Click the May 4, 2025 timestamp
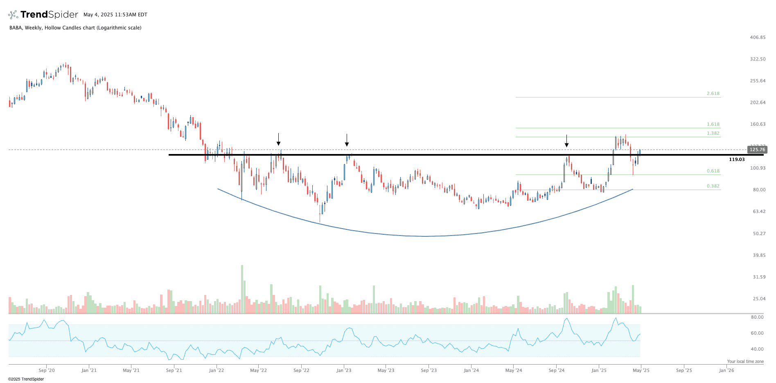Screen dimensions: 776x383 115,15
